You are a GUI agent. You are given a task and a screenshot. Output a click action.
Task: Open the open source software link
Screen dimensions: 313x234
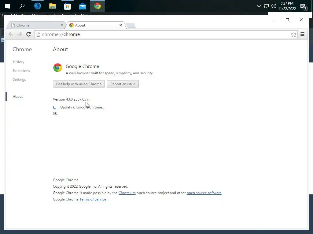[204, 193]
